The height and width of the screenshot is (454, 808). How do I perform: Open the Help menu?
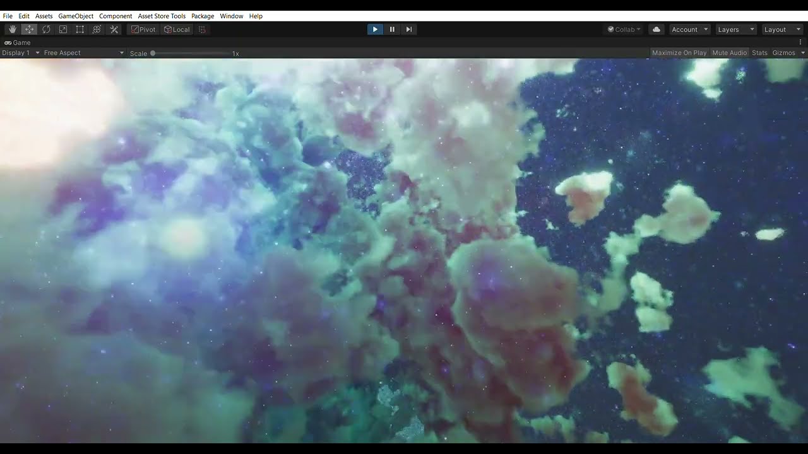pos(256,16)
